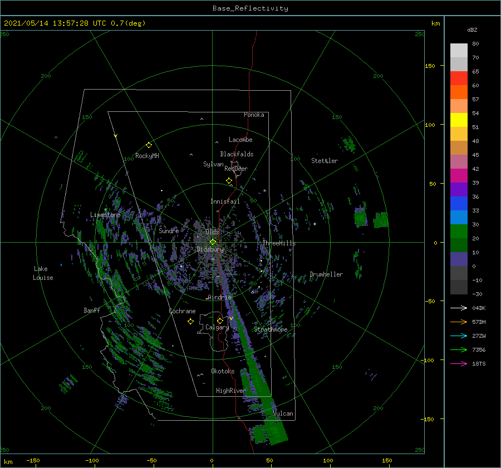Image resolution: width=501 pixels, height=468 pixels.
Task: Click the HighRiver label
Action: (x=231, y=391)
